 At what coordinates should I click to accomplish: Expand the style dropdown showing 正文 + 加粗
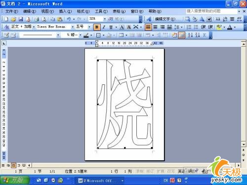[34, 27]
